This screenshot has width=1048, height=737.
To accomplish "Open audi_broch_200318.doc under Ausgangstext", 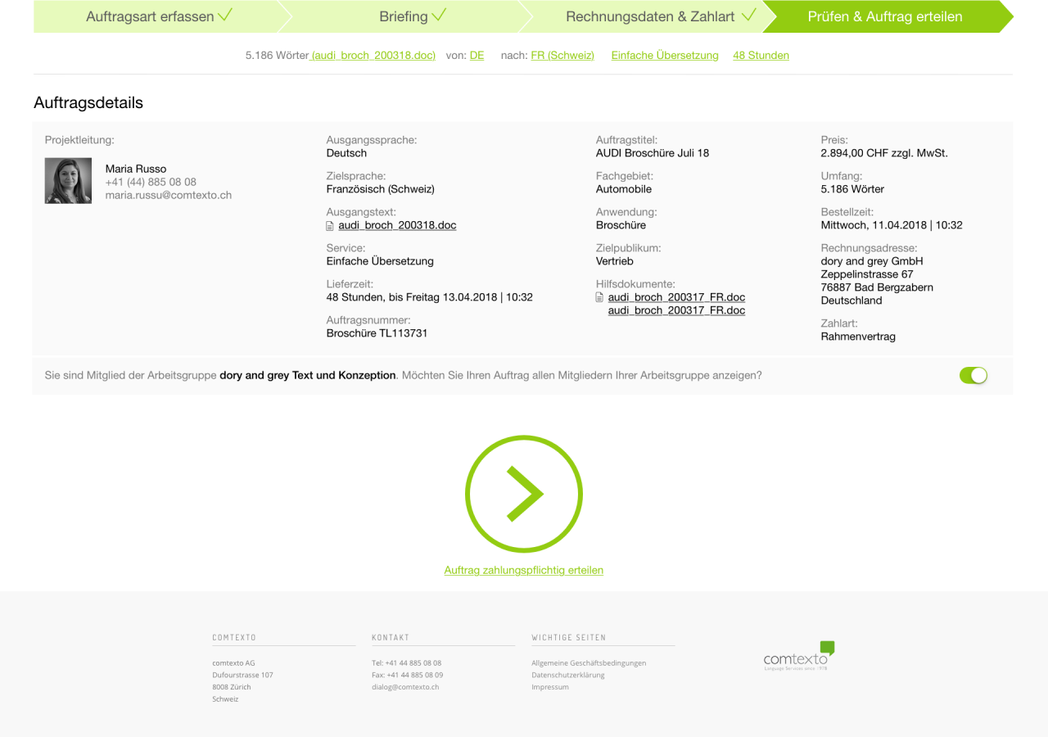I will 397,225.
